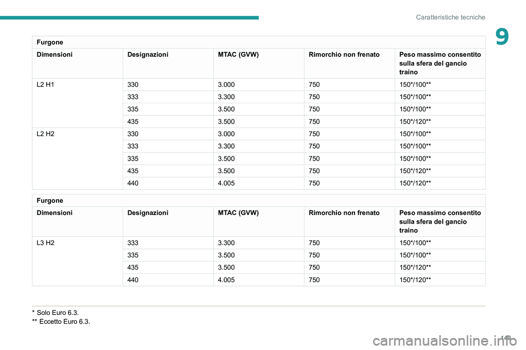Click MTAC 3.000 in L2 H1 330 row

226,84
